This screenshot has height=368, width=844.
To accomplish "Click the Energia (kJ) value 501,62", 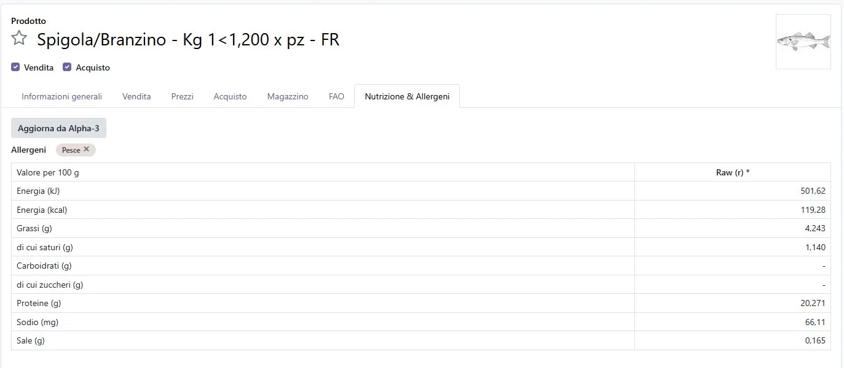I will (x=813, y=191).
